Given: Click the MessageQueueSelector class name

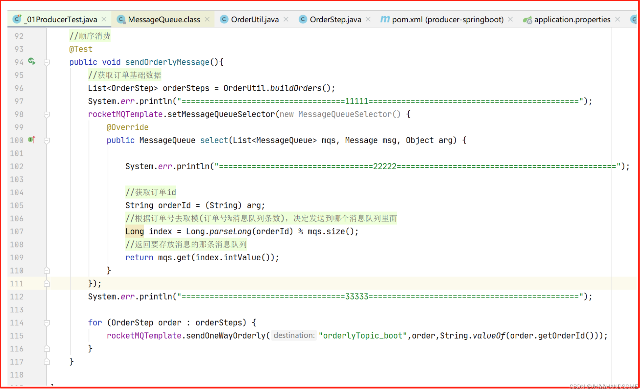Looking at the screenshot, I should pos(345,114).
